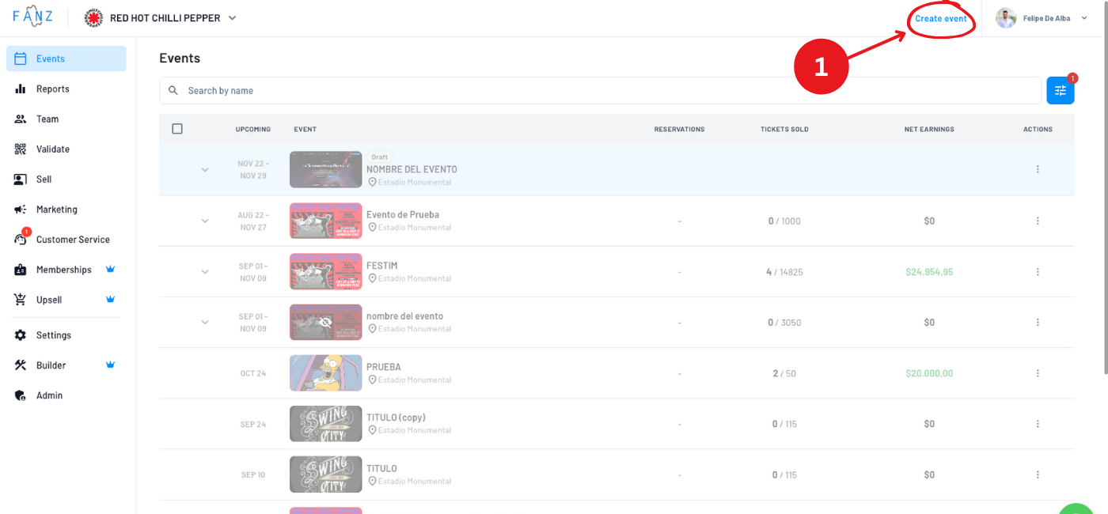The image size is (1108, 514).
Task: Go to Reports in the sidebar
Action: point(52,89)
